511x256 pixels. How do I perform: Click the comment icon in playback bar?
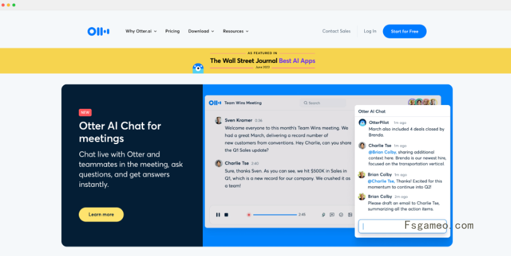pos(332,214)
